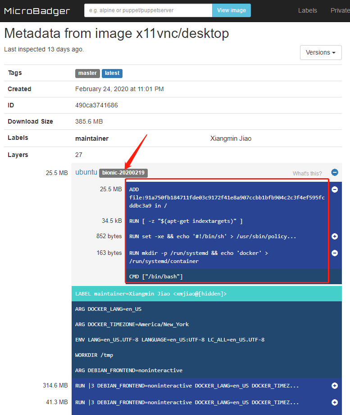This screenshot has height=415, width=350.
Task: Click the maintainer label key
Action: pyautogui.click(x=92, y=138)
